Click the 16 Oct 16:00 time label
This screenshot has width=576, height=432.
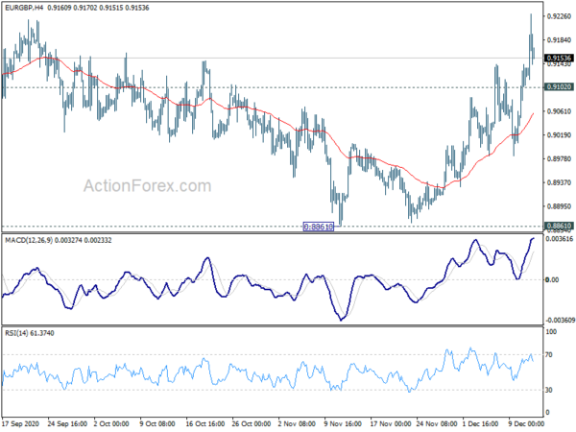(x=205, y=423)
